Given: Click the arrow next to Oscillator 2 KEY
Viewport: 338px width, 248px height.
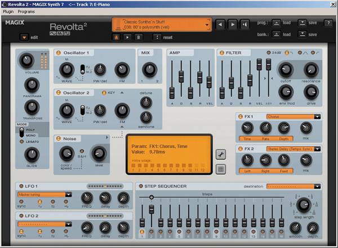Looking at the screenshot, I should pyautogui.click(x=122, y=93).
